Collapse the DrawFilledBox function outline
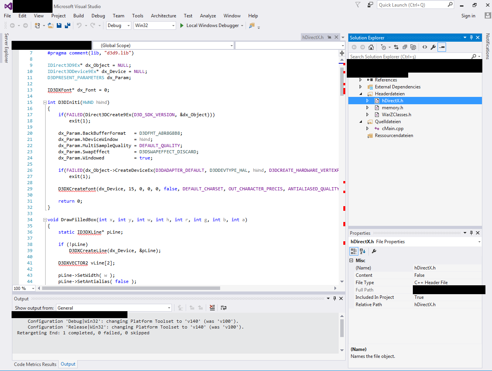Screen dimensions: 492x371 [45, 220]
